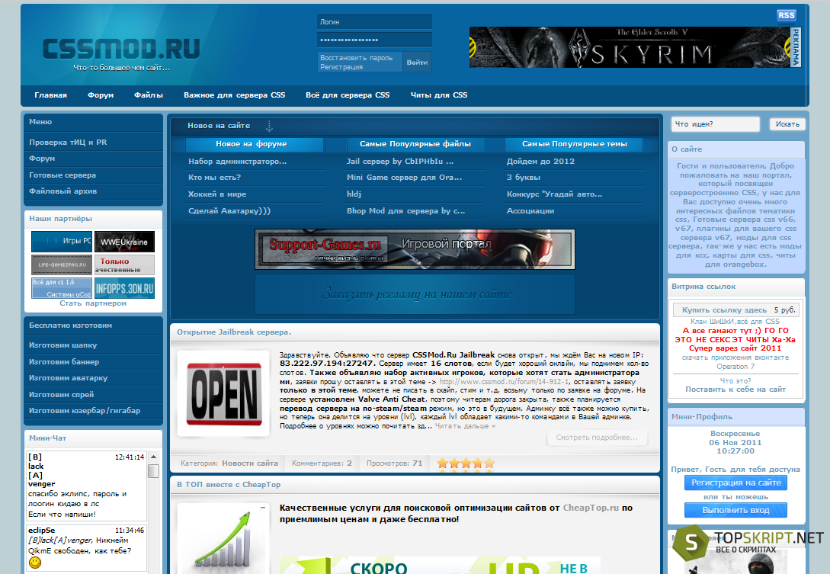The image size is (830, 574).
Task: Open Изготовим шапку link
Action: [63, 345]
